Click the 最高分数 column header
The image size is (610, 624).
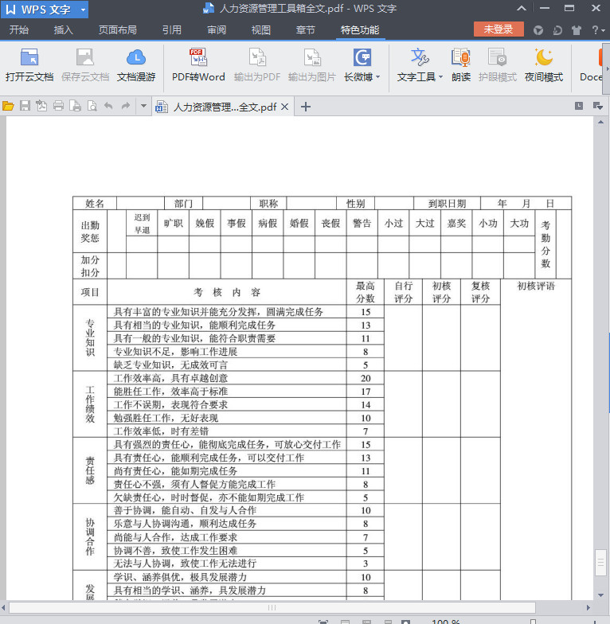(366, 292)
